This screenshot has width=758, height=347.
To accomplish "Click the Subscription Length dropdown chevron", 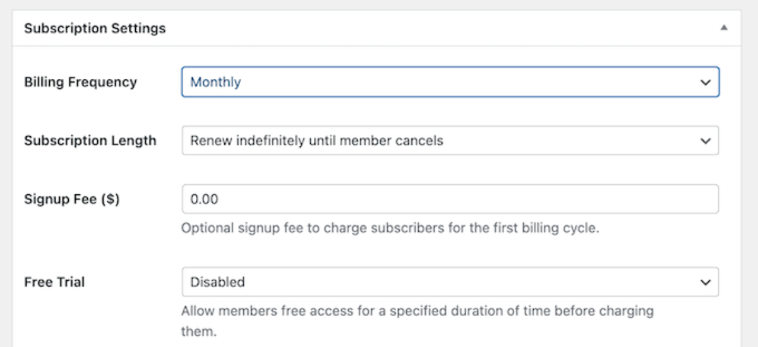I will pyautogui.click(x=705, y=141).
